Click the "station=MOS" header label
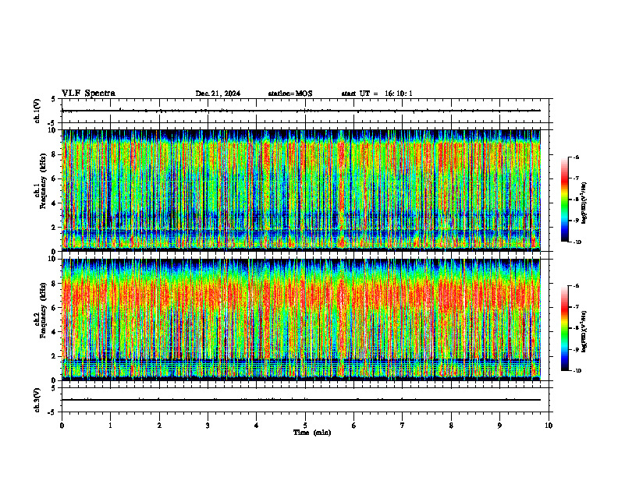 [x=290, y=94]
